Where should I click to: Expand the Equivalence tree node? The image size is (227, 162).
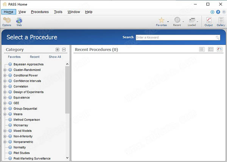coord(5,98)
